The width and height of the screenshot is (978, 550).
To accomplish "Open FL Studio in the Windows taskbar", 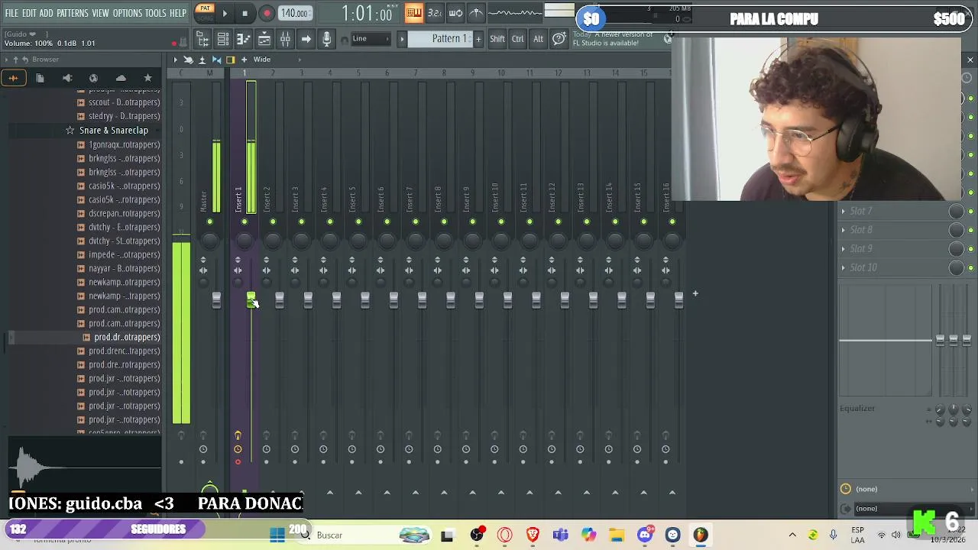I will click(x=701, y=535).
